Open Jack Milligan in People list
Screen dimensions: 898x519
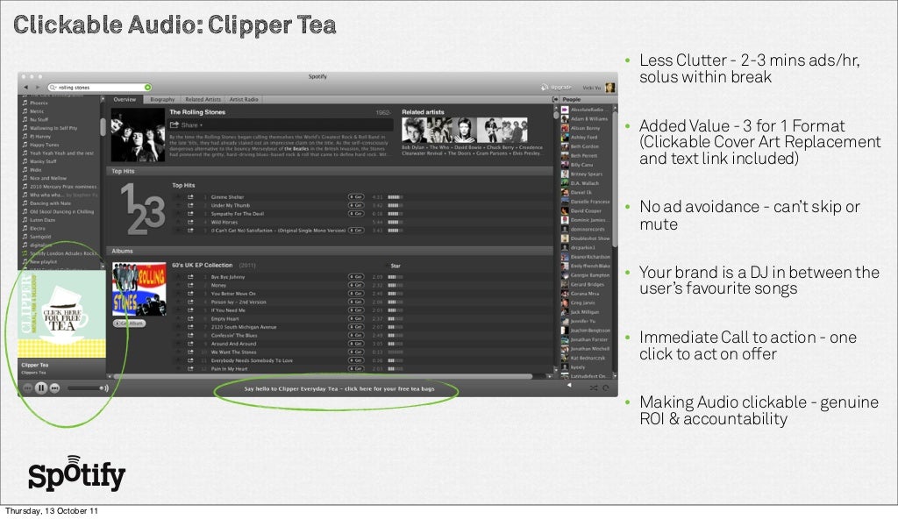584,312
